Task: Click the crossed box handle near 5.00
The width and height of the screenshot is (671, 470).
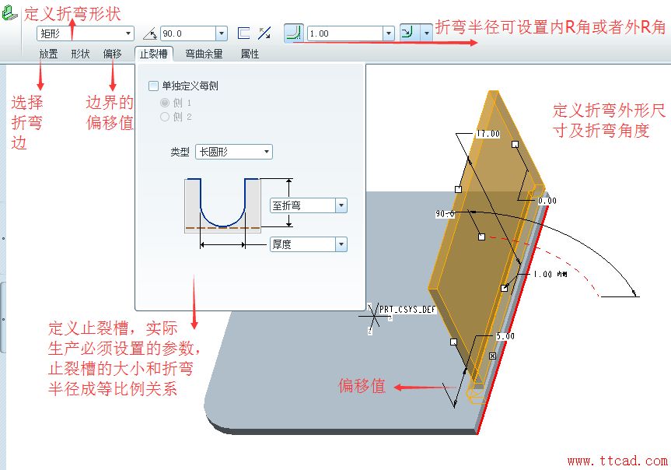Action: (x=492, y=356)
